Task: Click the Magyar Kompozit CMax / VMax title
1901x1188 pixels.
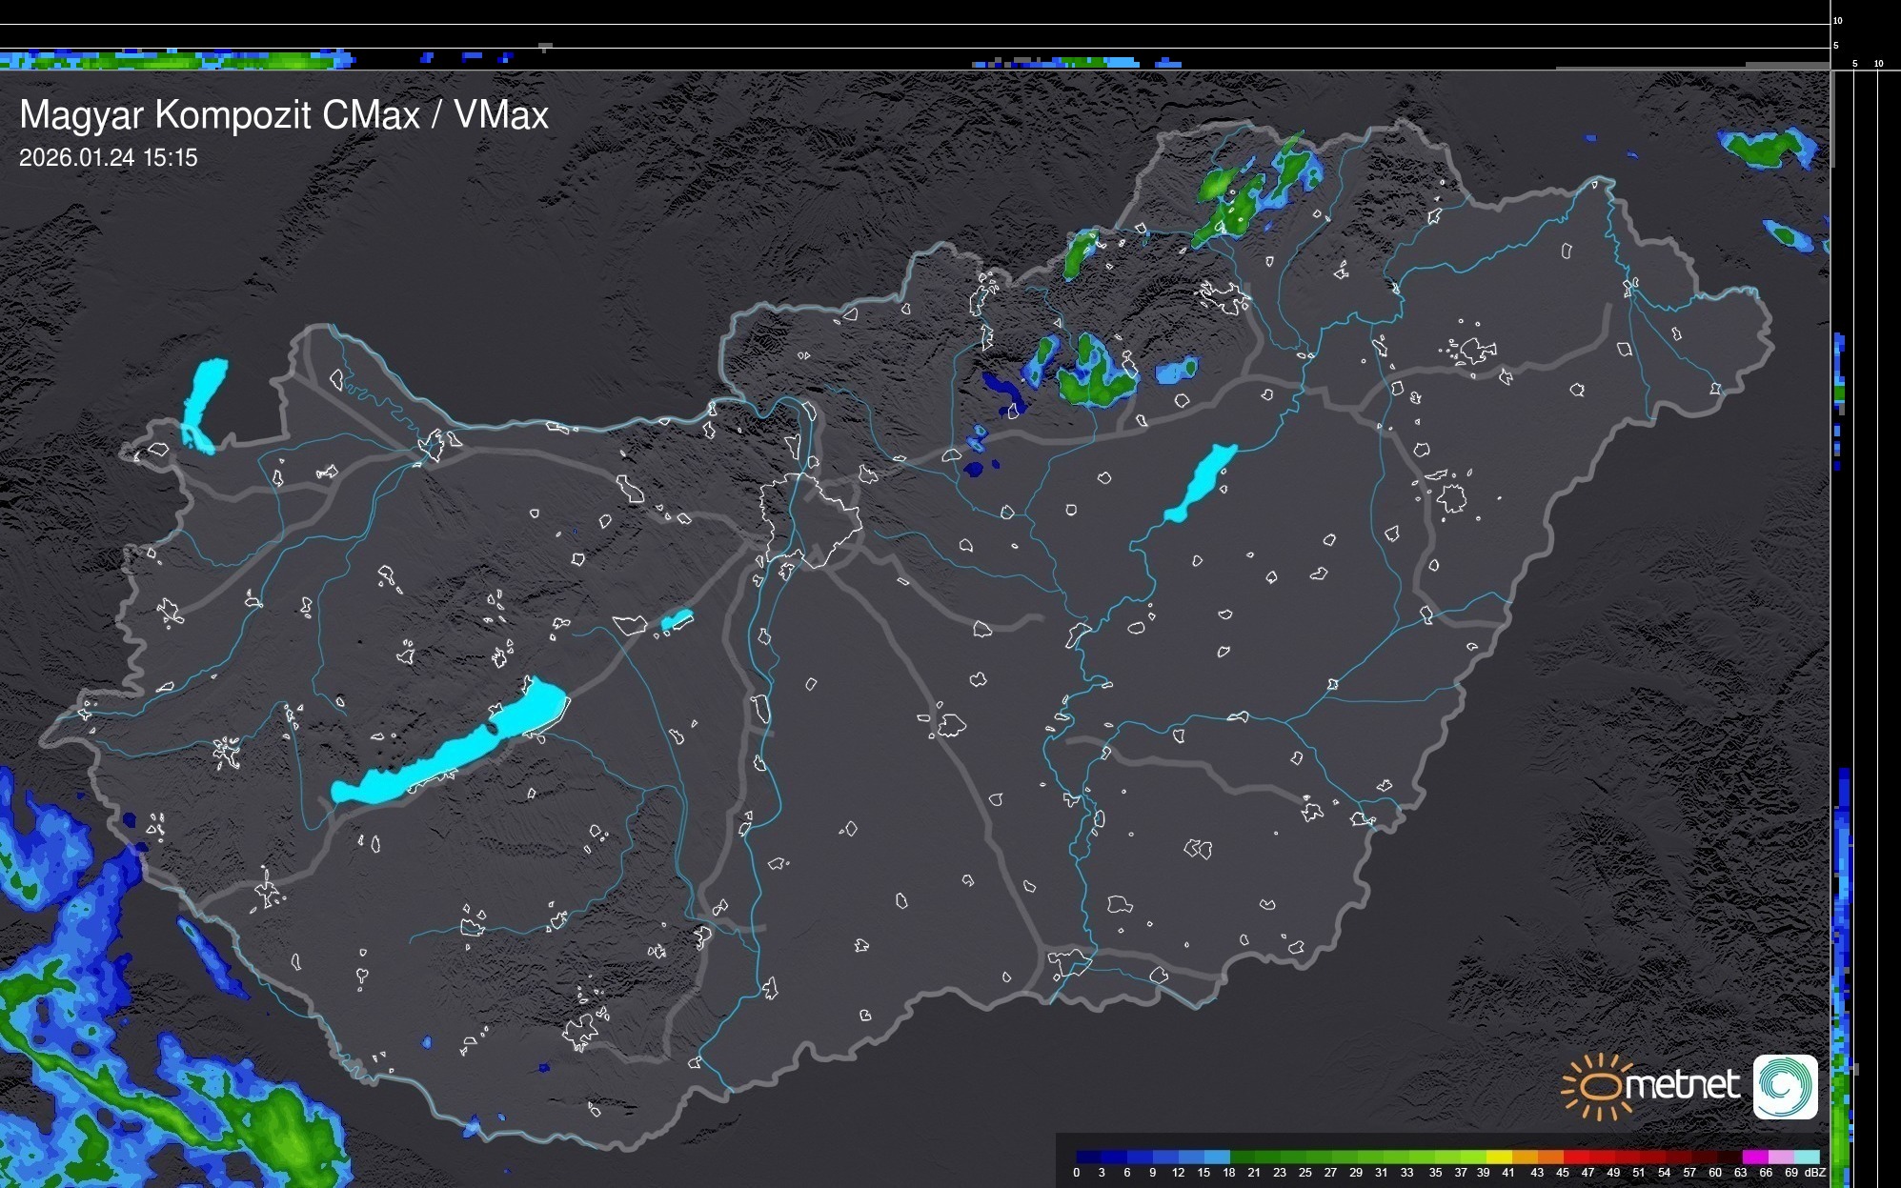Action: pyautogui.click(x=284, y=115)
